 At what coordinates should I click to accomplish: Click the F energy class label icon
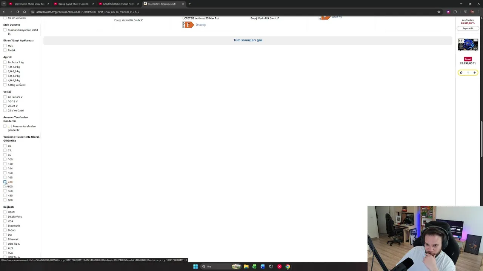(188, 25)
